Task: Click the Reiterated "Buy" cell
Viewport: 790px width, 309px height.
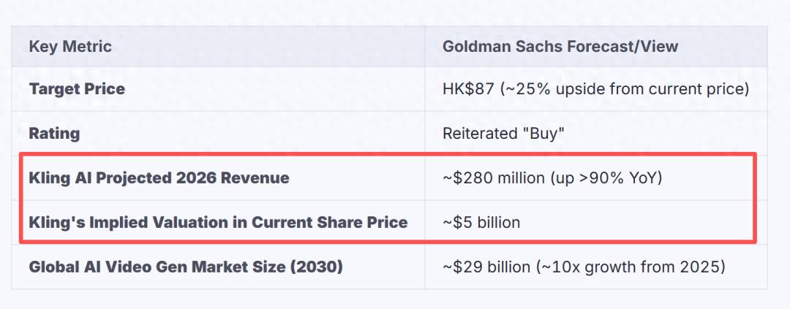Action: [x=503, y=134]
